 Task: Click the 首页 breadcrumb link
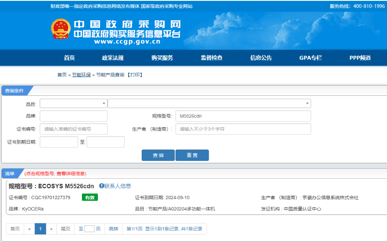pyautogui.click(x=62, y=75)
